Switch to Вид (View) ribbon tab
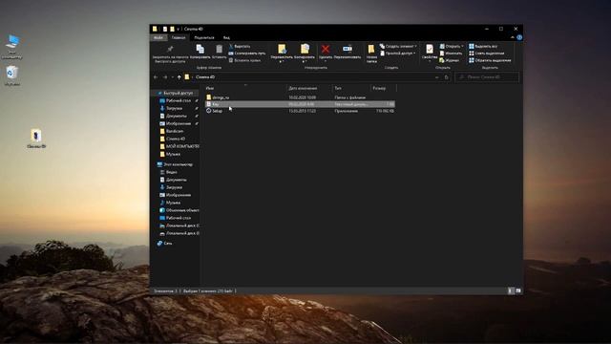The width and height of the screenshot is (611, 344). [x=226, y=37]
